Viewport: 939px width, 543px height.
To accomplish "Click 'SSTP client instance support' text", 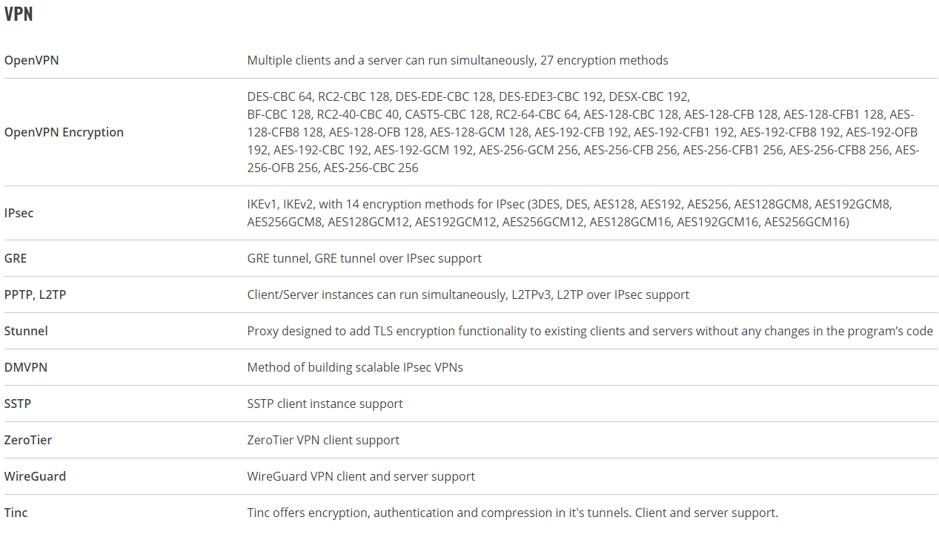I will tap(325, 404).
